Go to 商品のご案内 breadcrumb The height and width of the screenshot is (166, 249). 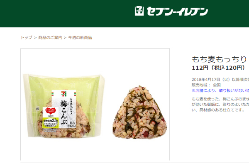point(50,37)
